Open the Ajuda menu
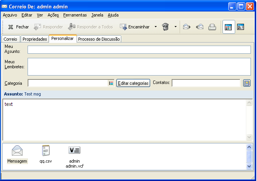This screenshot has height=181, width=257. (113, 15)
